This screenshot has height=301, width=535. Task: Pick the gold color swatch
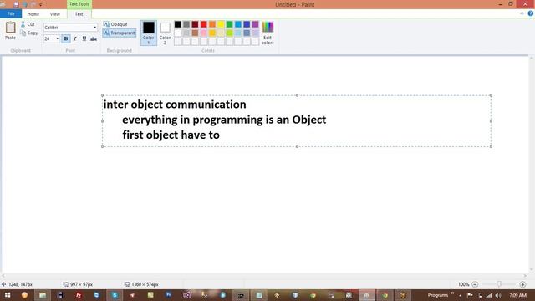coord(212,33)
